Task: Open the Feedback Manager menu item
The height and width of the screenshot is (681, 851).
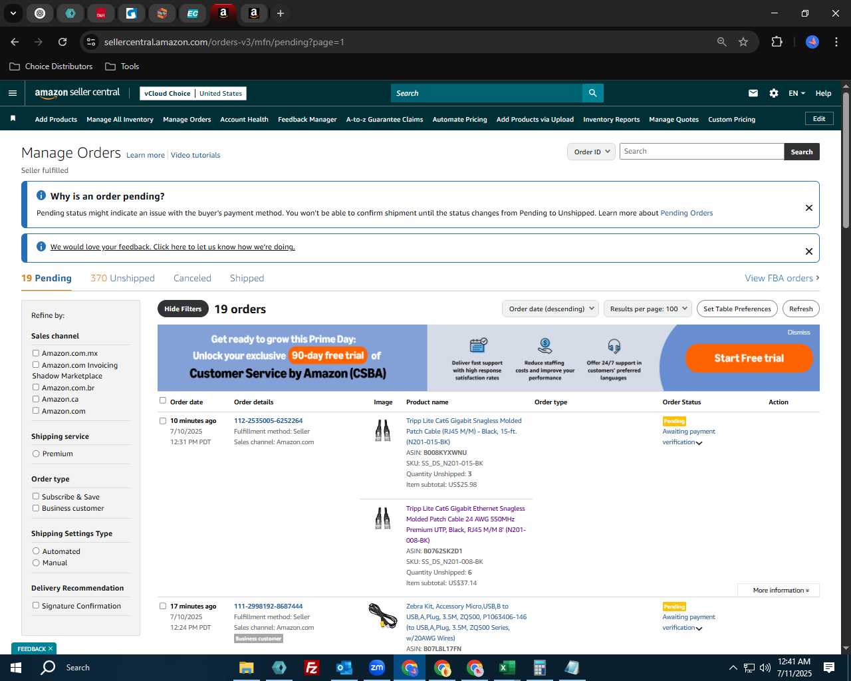Action: coord(307,120)
